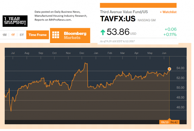Click the Mar label on chart axis
The image size is (194, 131).
[122, 53]
